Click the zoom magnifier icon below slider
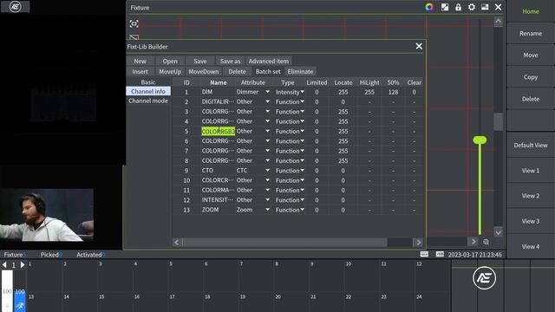555x312 pixels. 486,242
